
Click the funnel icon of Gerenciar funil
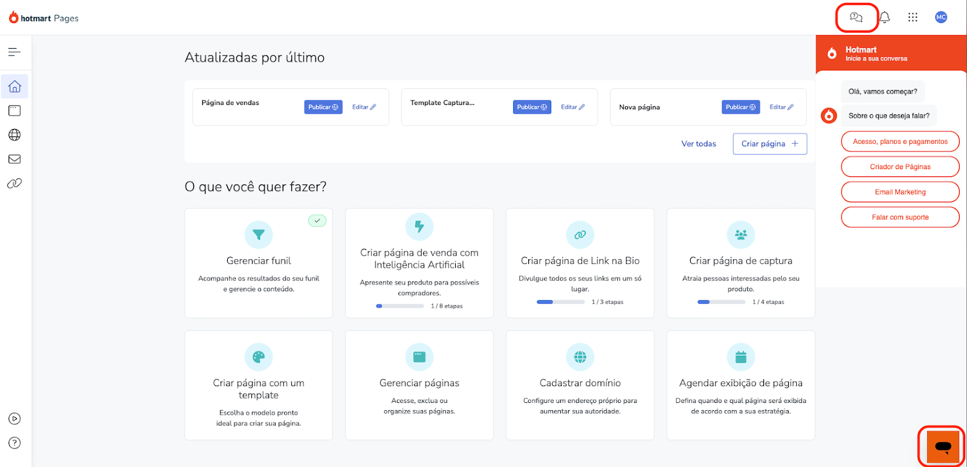pyautogui.click(x=259, y=234)
